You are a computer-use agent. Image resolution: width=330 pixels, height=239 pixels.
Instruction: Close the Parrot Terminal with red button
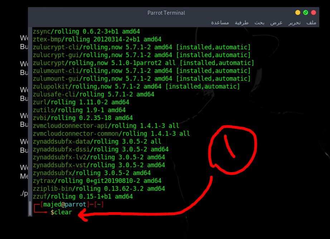pos(314,13)
